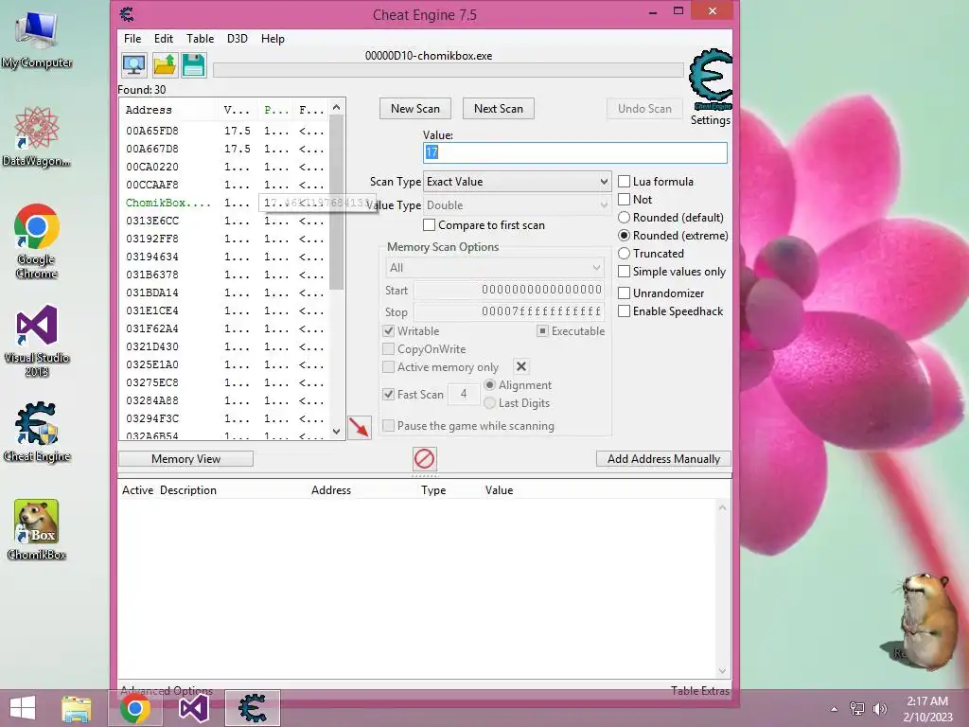Toggle the Not checkbox
Screen dimensions: 969x727
coord(625,199)
